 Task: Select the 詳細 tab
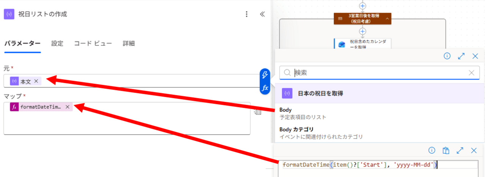pos(128,43)
